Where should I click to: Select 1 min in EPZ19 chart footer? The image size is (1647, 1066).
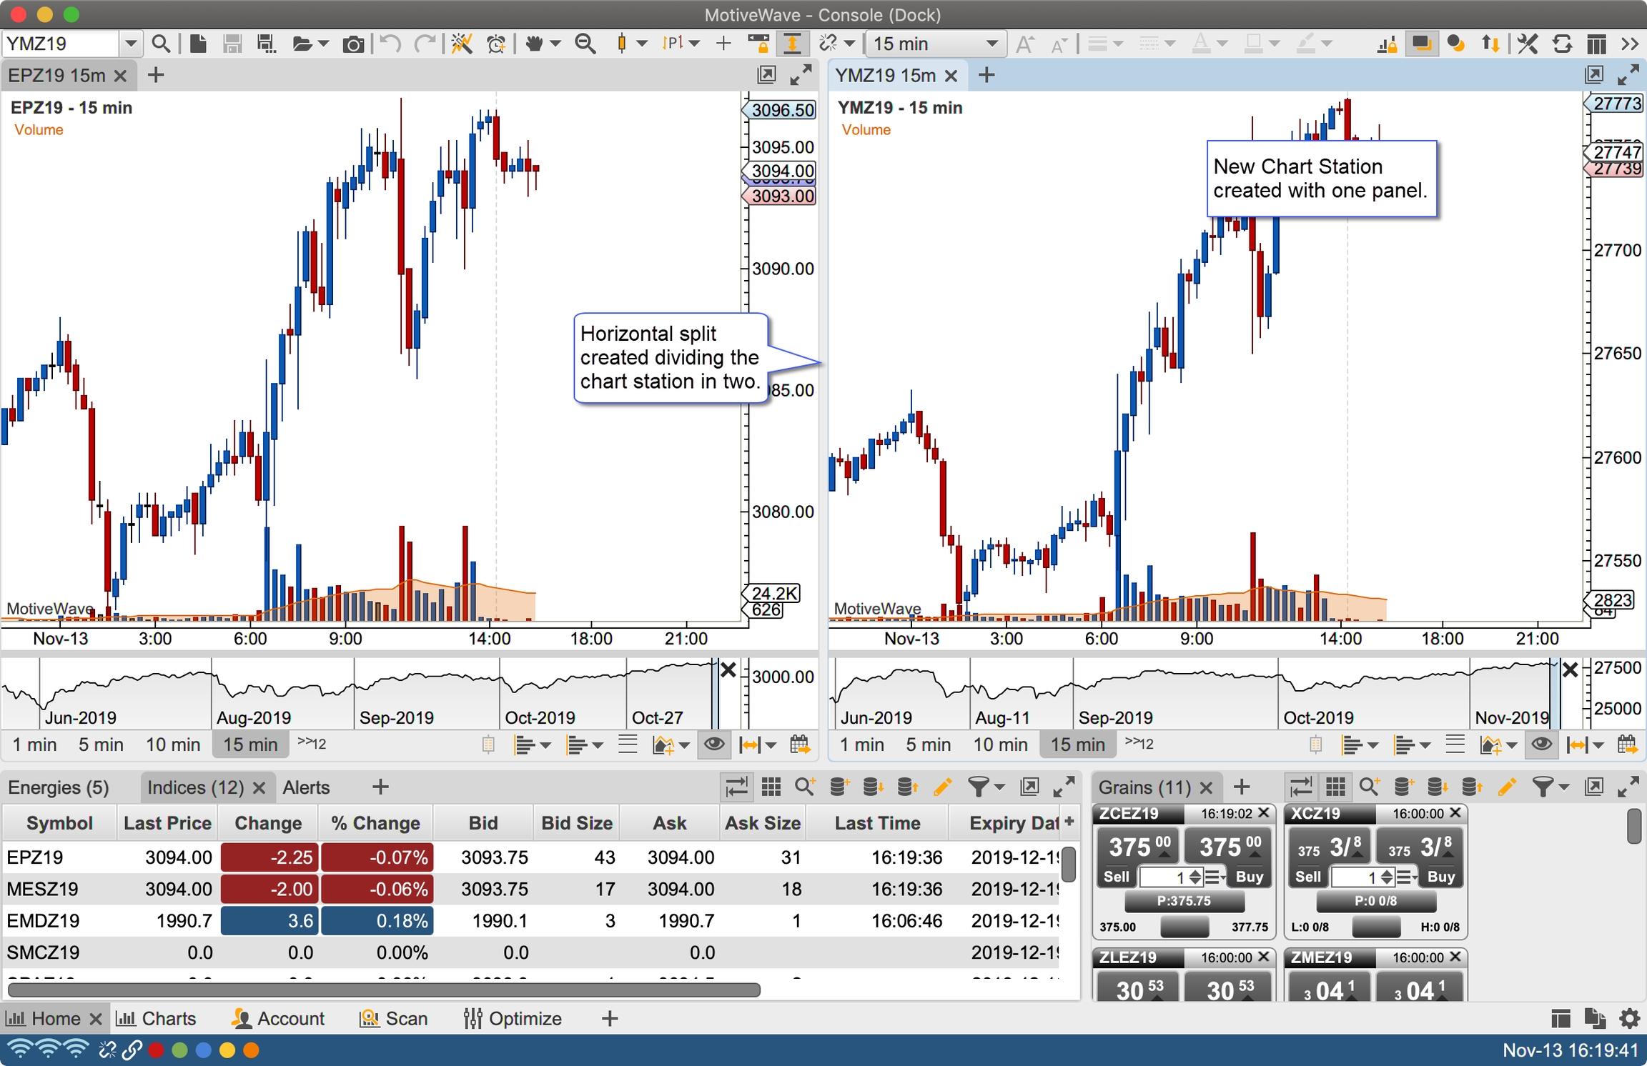pos(34,744)
